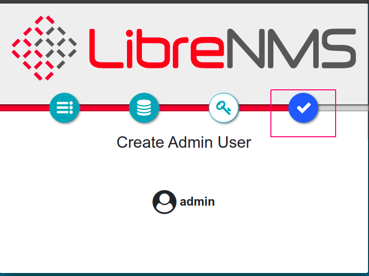Open the pre-install checks step icon
This screenshot has height=276, width=369.
(64, 108)
